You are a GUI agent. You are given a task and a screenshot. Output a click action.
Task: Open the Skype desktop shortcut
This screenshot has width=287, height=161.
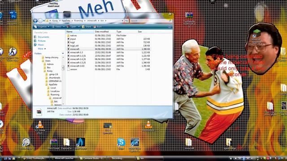click(121, 144)
